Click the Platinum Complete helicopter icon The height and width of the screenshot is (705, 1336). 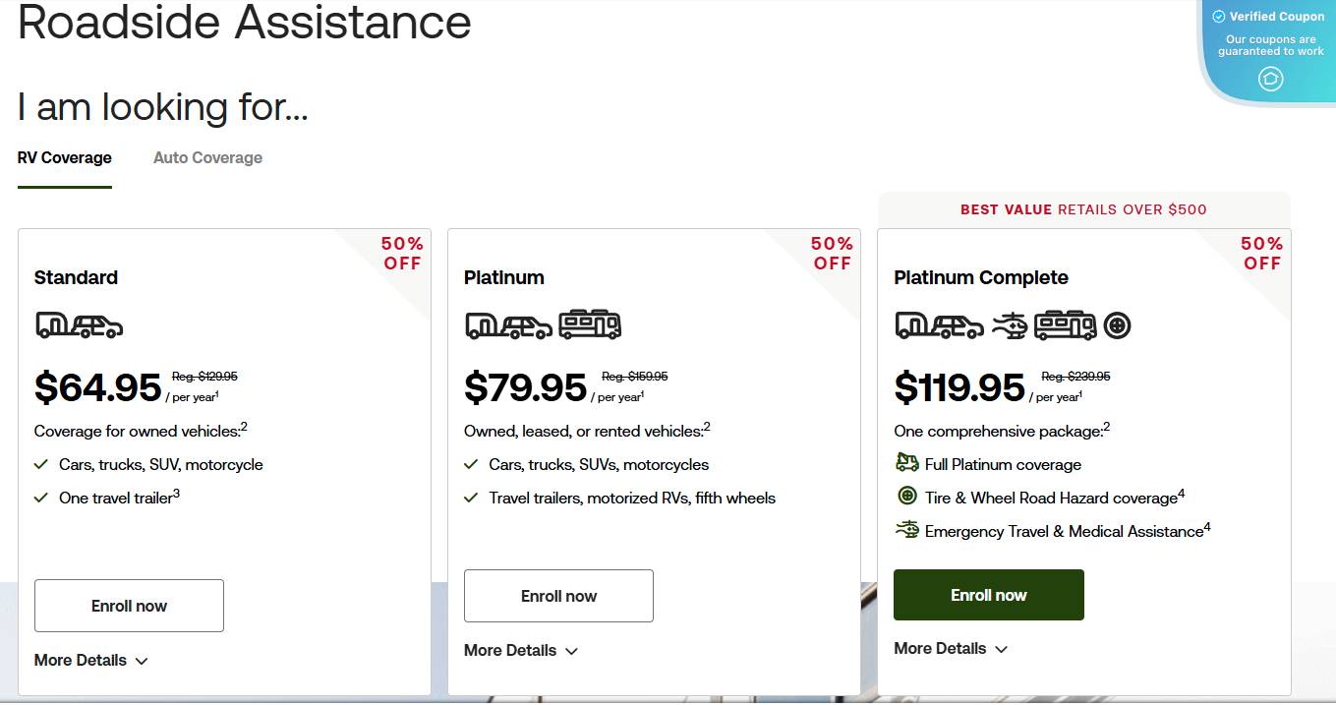1010,324
